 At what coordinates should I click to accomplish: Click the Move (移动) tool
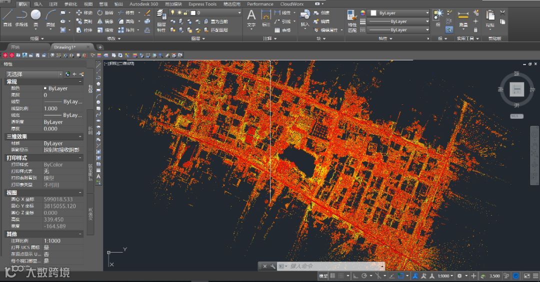pyautogui.click(x=84, y=12)
